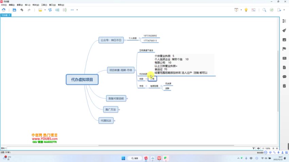Zoom in with the plus button

point(273,148)
